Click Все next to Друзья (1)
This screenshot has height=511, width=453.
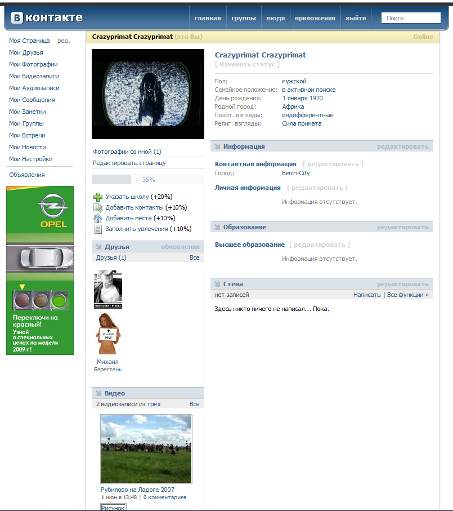(194, 257)
